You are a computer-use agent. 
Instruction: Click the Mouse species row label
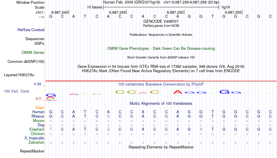coord(39,121)
